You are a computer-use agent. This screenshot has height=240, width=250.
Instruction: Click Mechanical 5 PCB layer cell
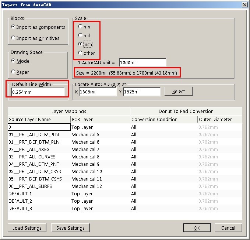click(100, 135)
